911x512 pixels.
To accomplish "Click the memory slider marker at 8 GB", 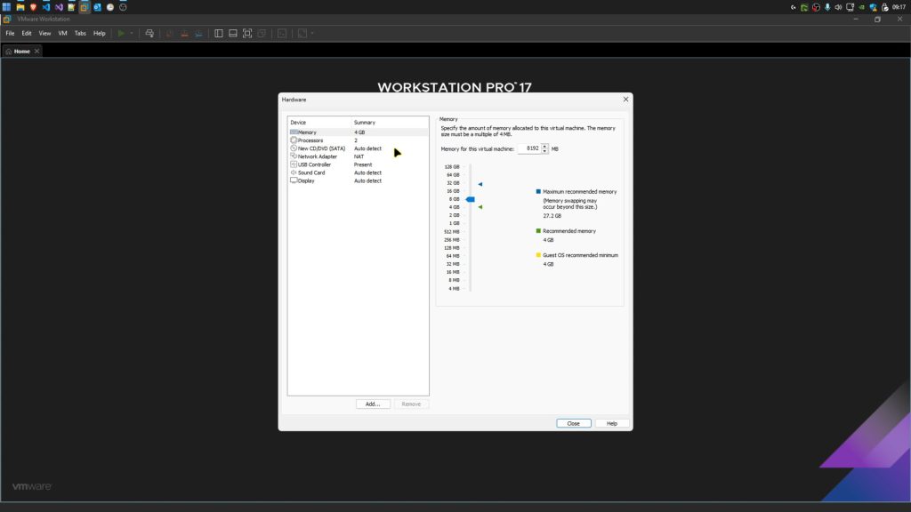I will coord(471,200).
